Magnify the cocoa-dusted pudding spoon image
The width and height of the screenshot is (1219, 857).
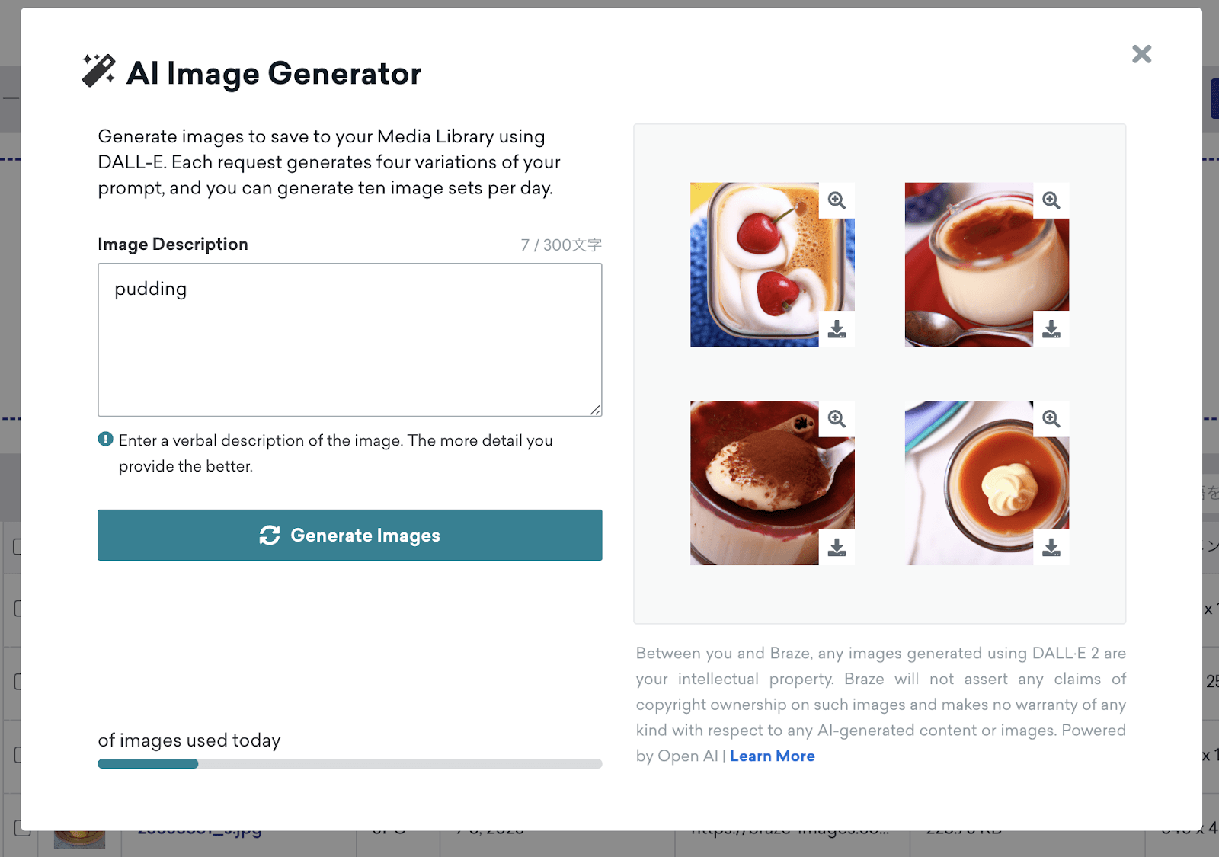(837, 419)
